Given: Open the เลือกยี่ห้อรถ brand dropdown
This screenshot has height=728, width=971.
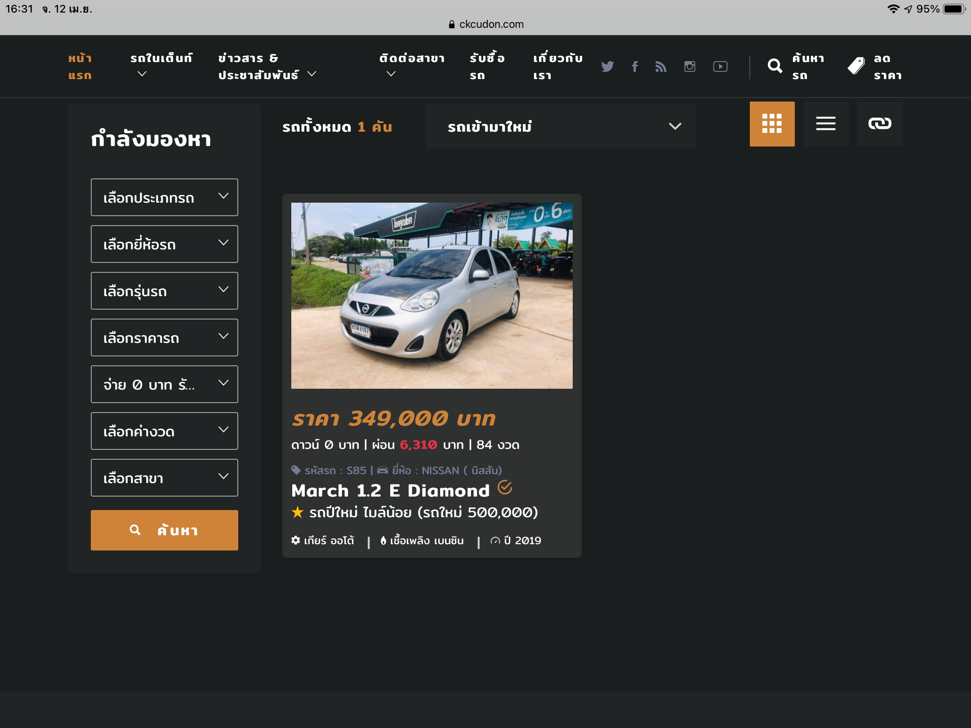Looking at the screenshot, I should pos(164,244).
